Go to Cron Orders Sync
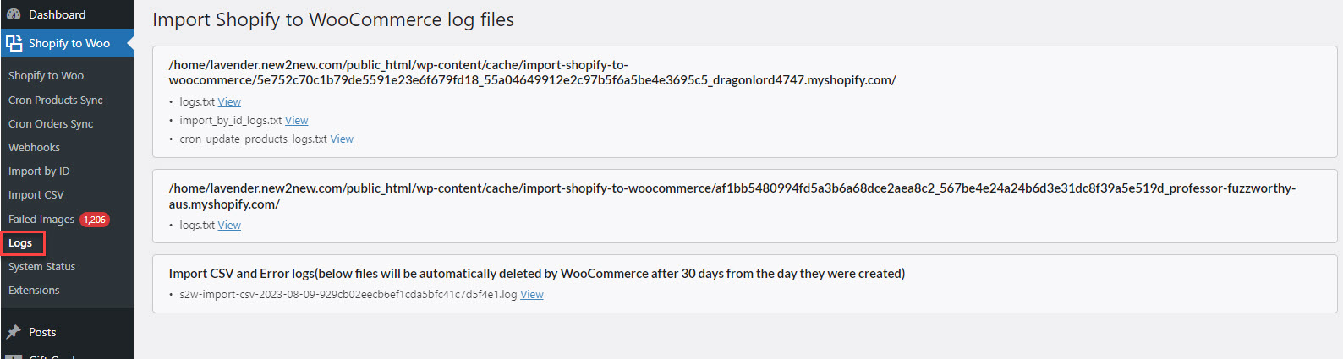The height and width of the screenshot is (359, 1343). click(51, 123)
